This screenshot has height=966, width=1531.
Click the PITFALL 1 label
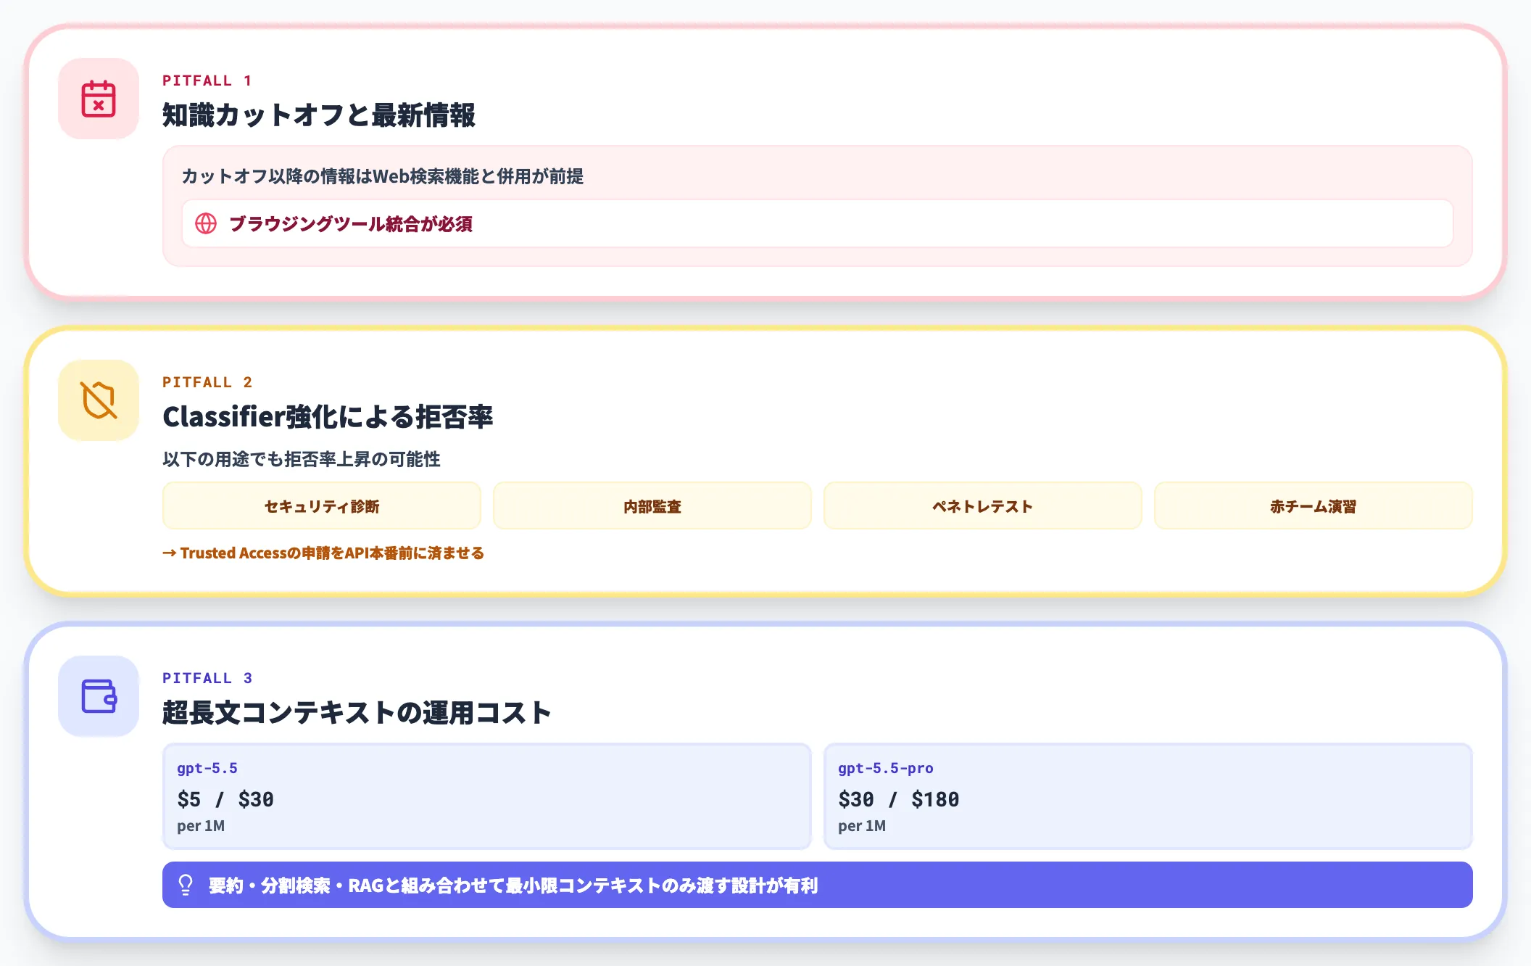tap(208, 80)
